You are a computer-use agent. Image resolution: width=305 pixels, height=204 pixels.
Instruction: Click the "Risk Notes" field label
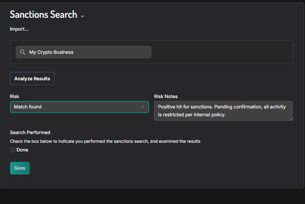(x=166, y=96)
